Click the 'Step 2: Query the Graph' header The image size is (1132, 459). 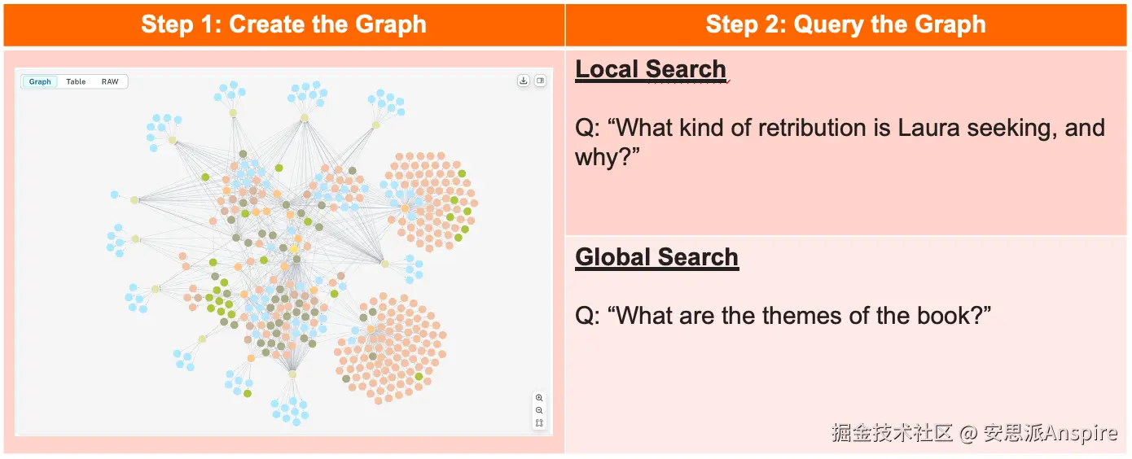click(845, 24)
